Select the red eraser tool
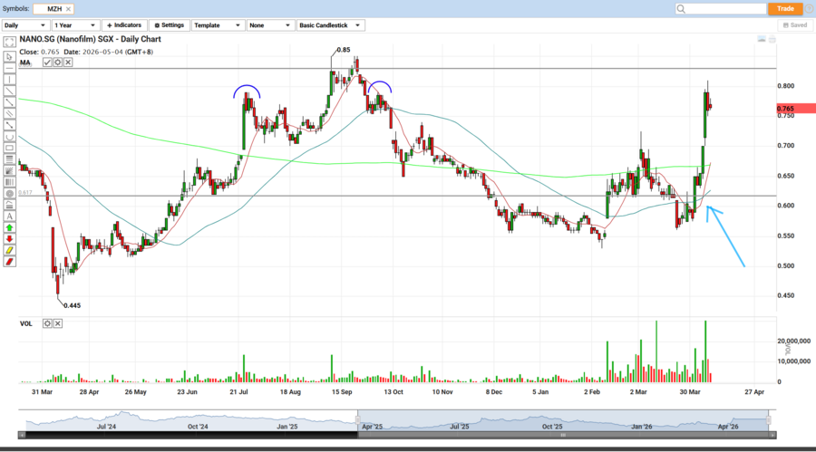The height and width of the screenshot is (452, 816). coord(9,262)
